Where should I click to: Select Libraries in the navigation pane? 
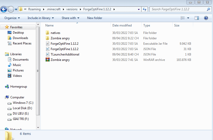point(16,54)
